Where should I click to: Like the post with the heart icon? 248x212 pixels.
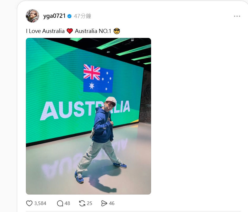(29, 203)
